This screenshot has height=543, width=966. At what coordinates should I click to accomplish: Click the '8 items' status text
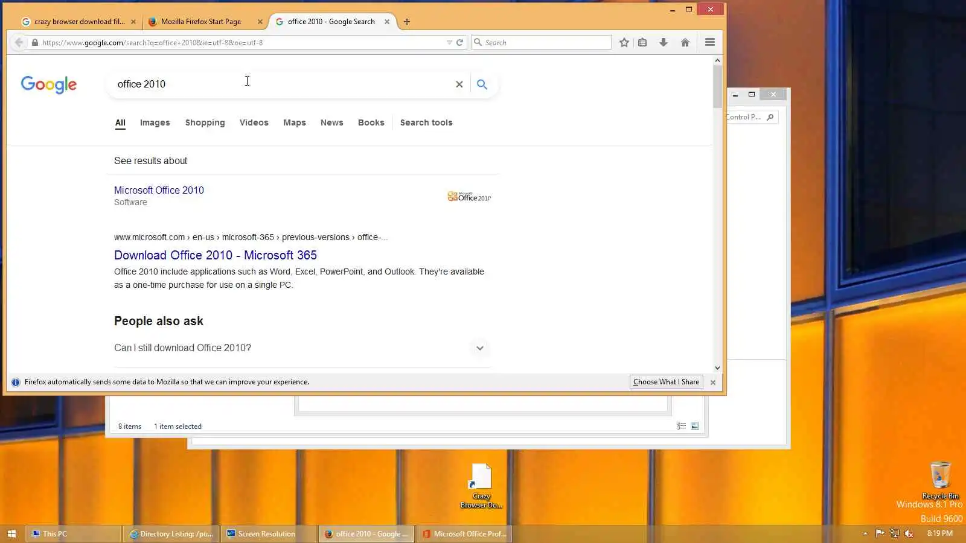130,427
